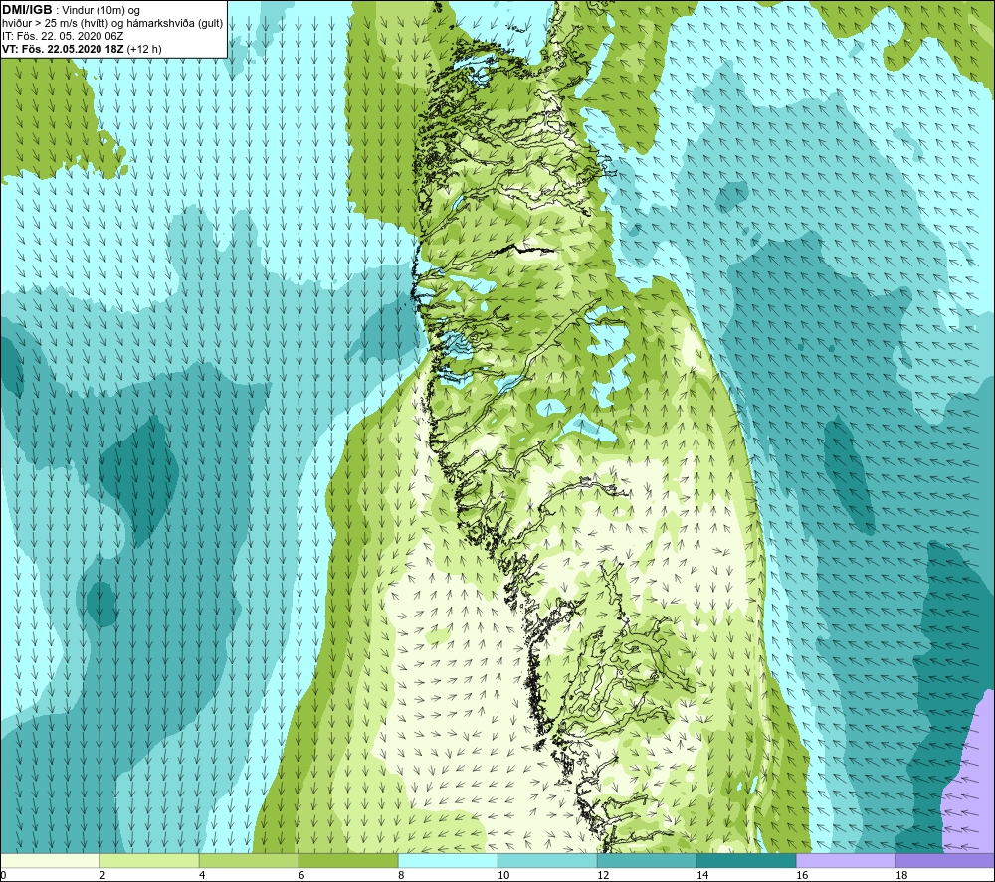Click the 'VT: Fös. 22.05.2020 18Z' valid time line

63,48
